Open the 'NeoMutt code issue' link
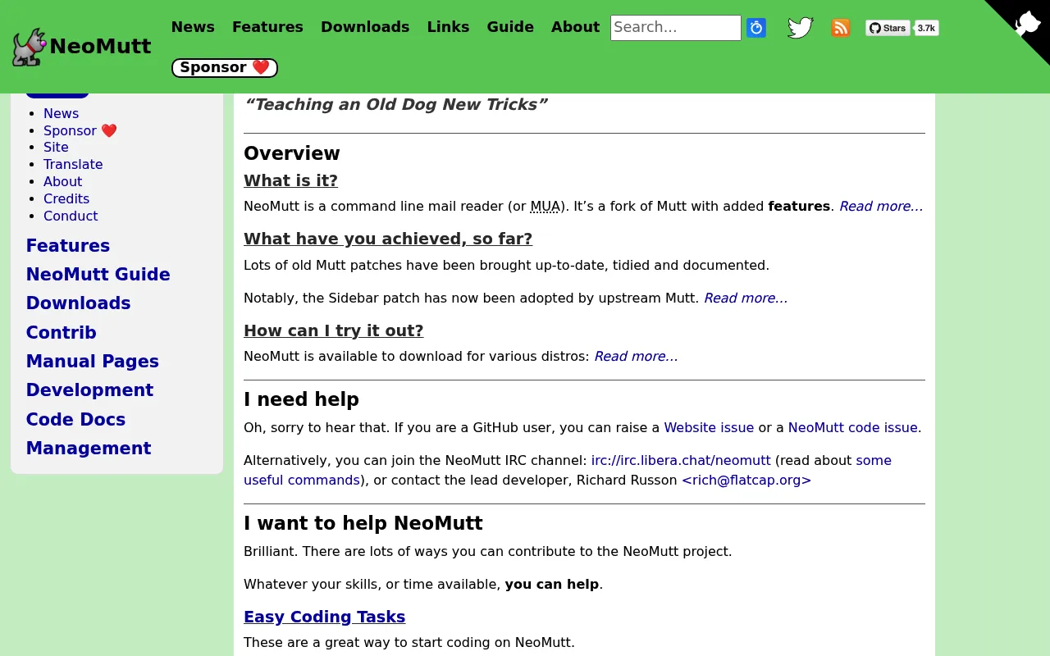The width and height of the screenshot is (1050, 656). point(853,428)
